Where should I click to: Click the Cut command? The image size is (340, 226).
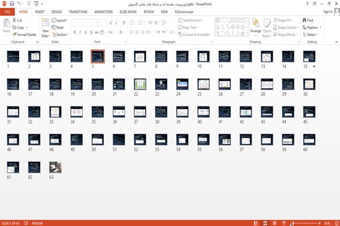17,20
